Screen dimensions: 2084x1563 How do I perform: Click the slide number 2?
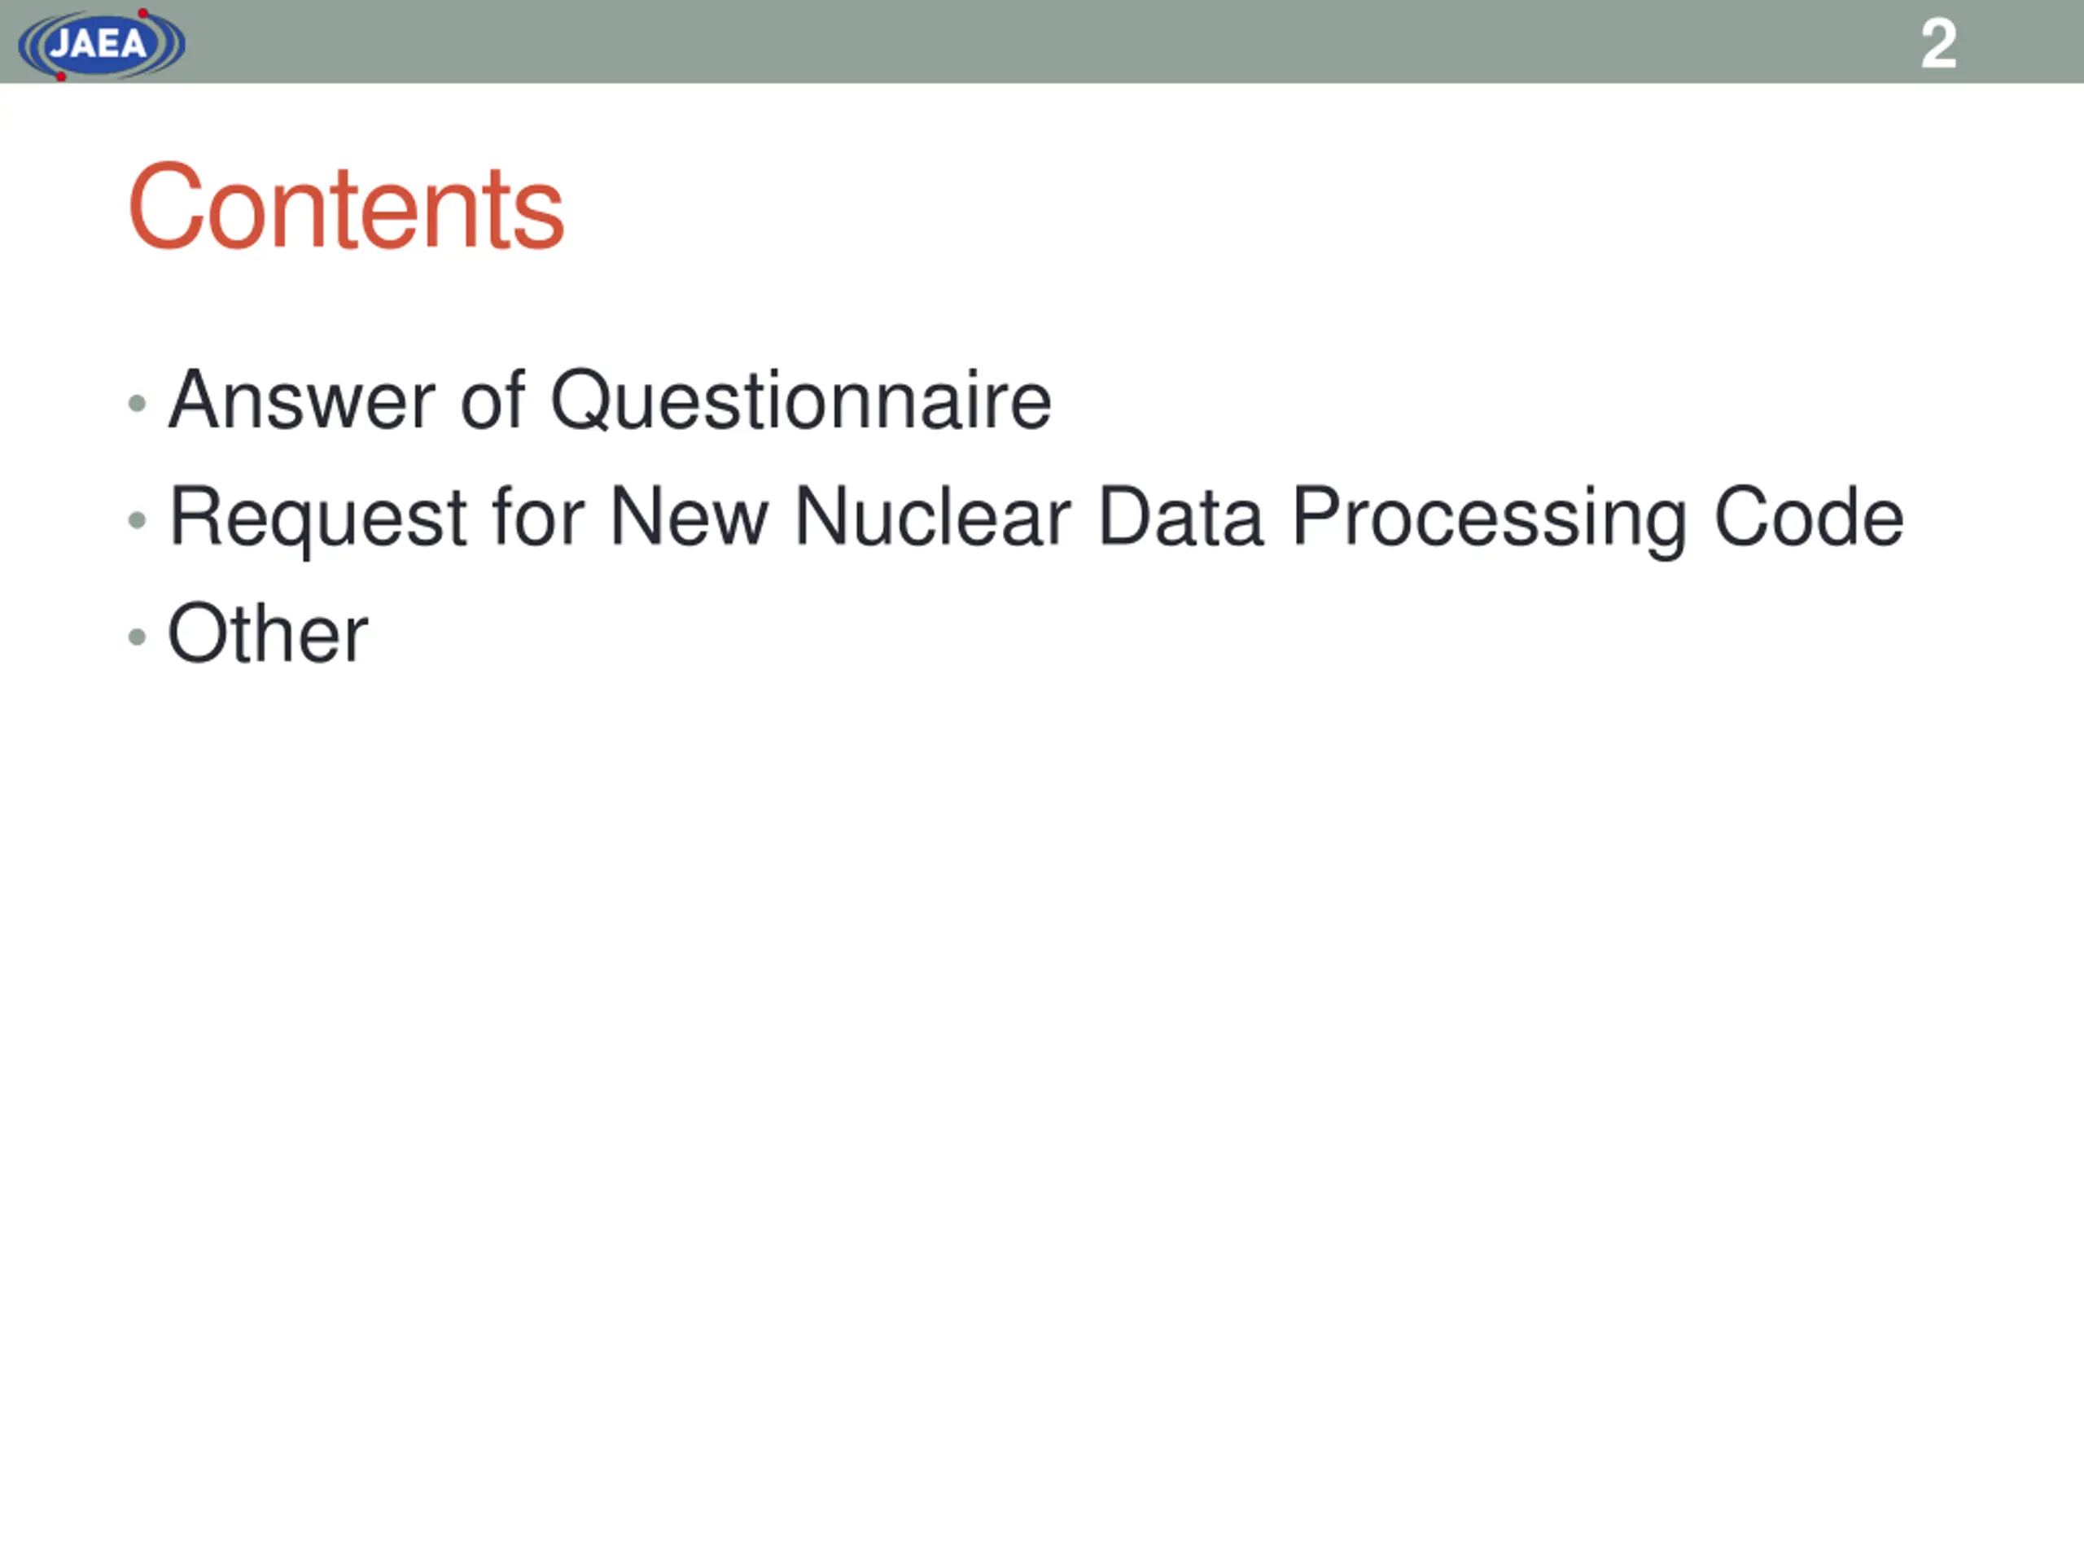pos(1938,44)
